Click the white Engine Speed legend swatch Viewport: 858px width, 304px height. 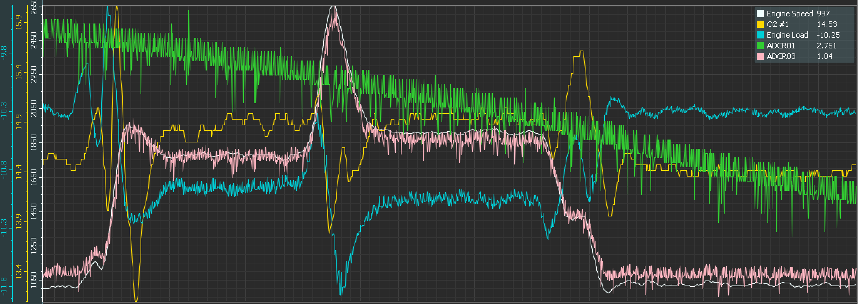760,14
